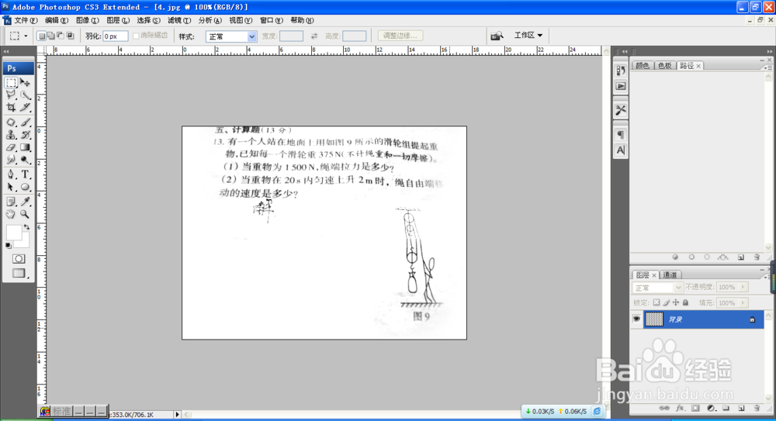The height and width of the screenshot is (421, 776).
Task: Select the Slice tool
Action: coord(26,107)
